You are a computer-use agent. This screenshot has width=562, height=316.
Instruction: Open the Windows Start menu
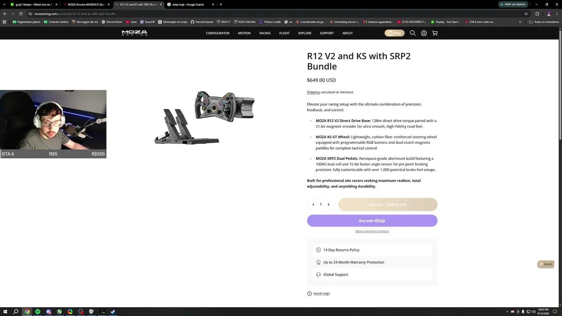point(5,312)
